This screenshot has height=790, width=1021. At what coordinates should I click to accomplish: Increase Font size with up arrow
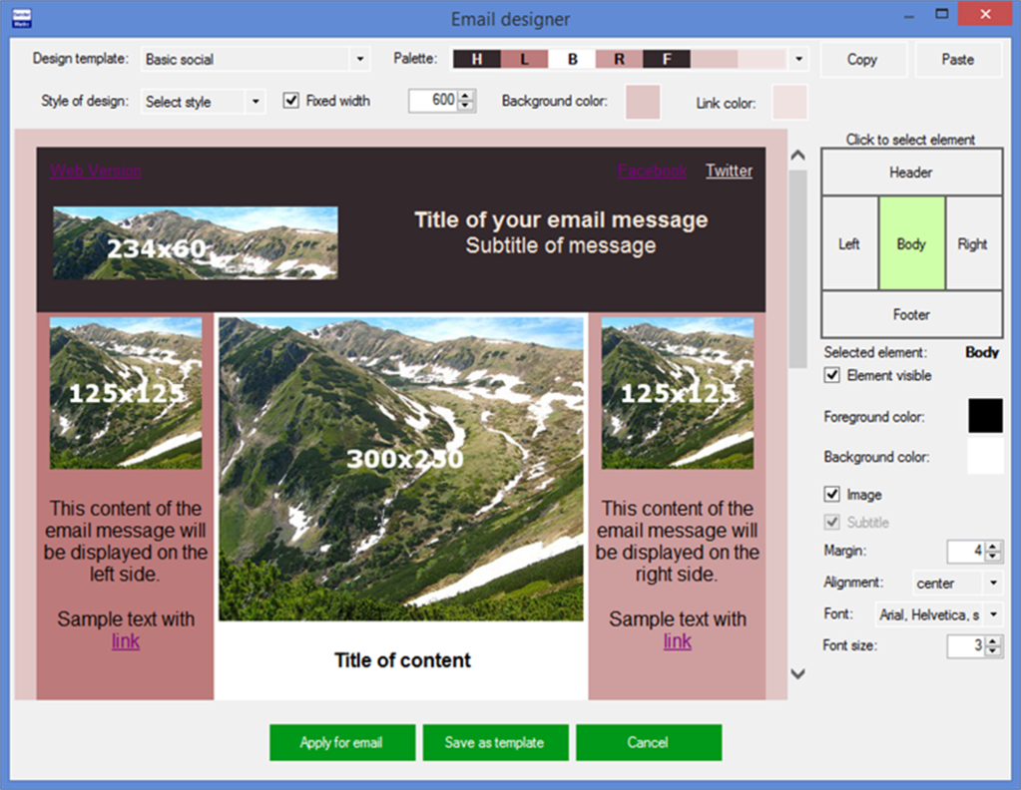pos(993,640)
